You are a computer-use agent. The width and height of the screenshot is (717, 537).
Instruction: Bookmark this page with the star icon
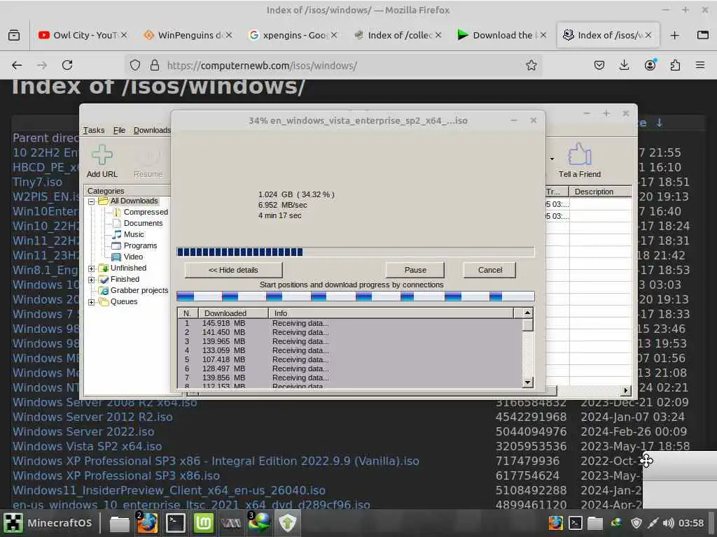[531, 65]
